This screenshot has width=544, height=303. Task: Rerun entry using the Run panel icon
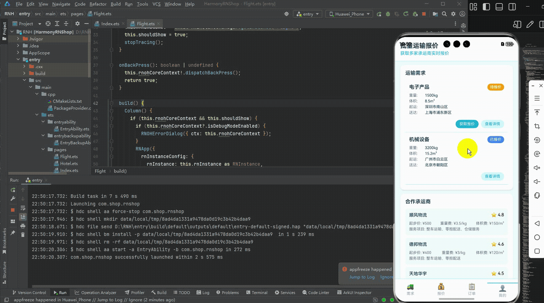point(13,190)
